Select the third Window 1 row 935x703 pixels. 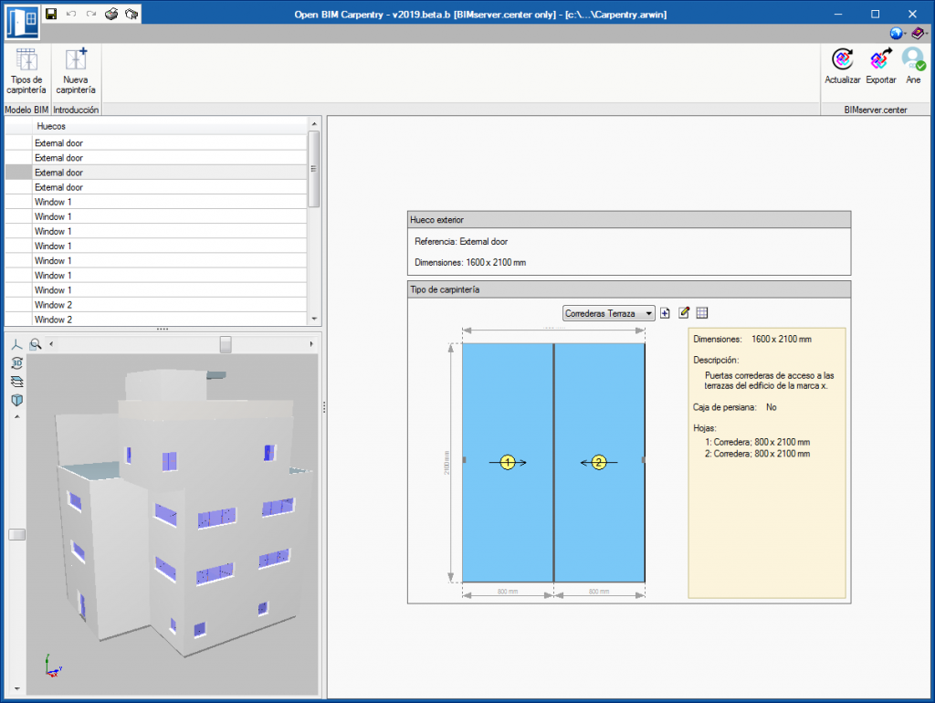pyautogui.click(x=156, y=231)
